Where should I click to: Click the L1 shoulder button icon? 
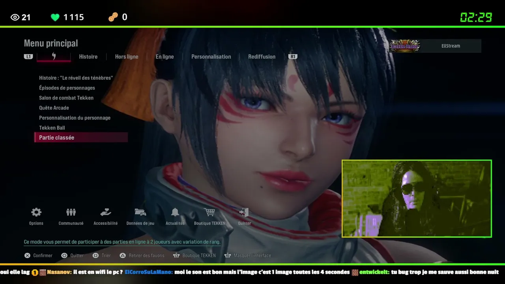(x=28, y=56)
